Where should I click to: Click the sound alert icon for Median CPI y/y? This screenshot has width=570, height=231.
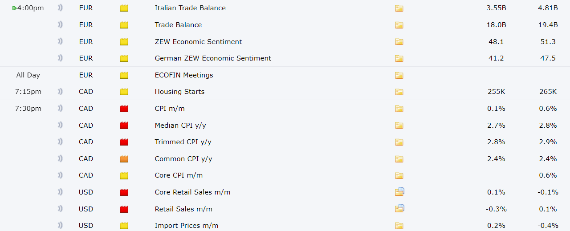[x=60, y=125]
